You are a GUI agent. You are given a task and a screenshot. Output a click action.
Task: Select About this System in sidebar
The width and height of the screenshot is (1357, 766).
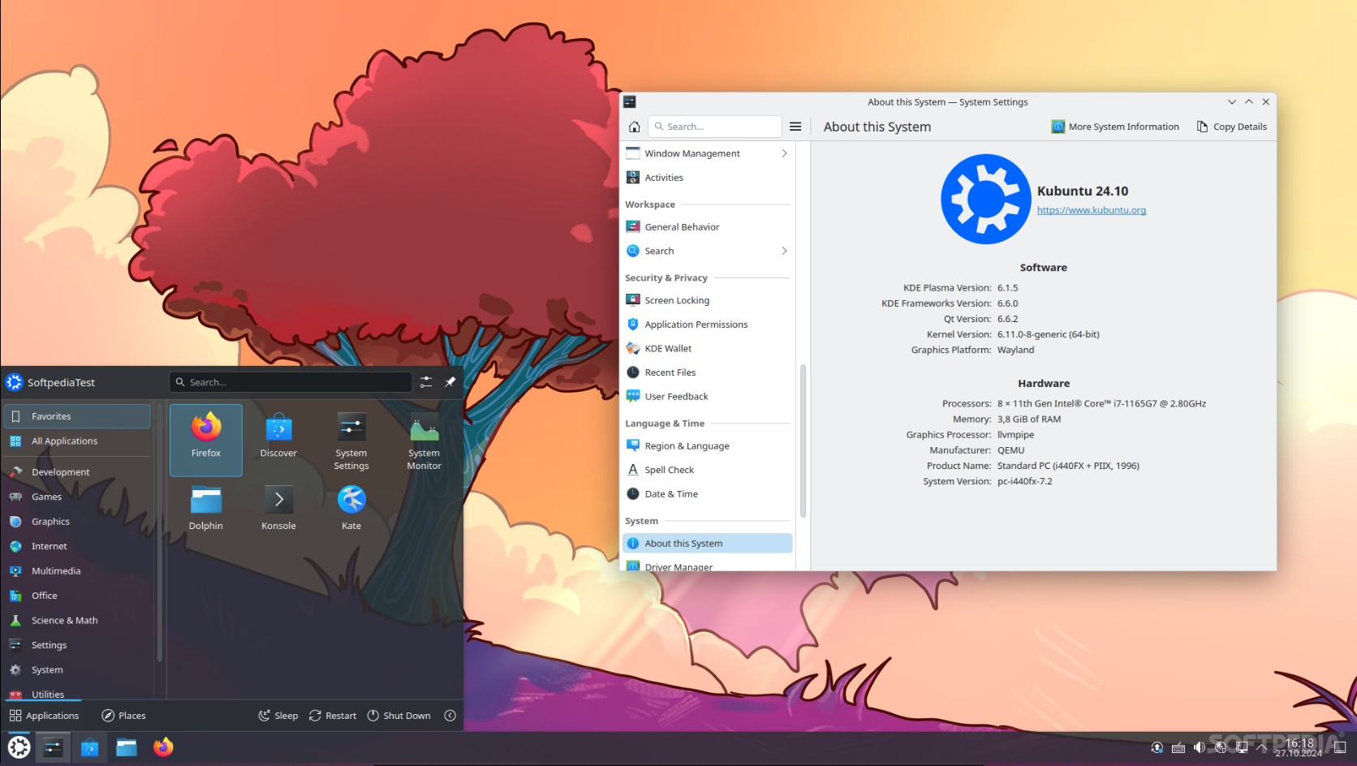pos(708,544)
